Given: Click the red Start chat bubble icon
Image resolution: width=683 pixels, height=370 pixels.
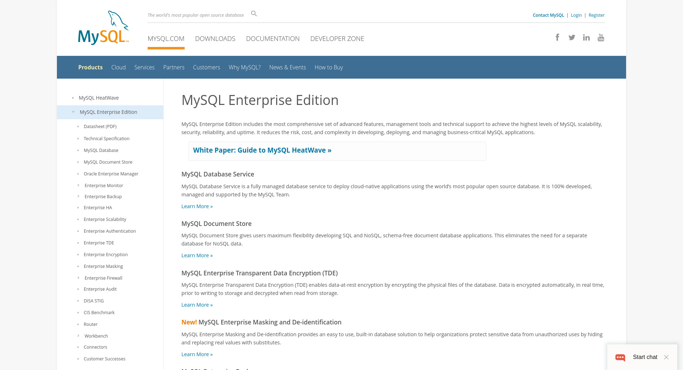Looking at the screenshot, I should (x=620, y=357).
